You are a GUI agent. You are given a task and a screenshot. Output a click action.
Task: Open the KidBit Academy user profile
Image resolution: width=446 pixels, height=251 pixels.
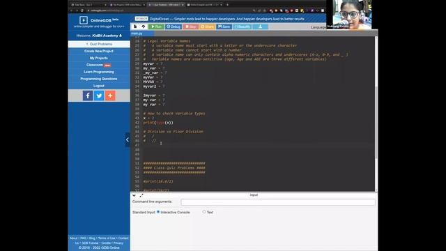(x=107, y=36)
